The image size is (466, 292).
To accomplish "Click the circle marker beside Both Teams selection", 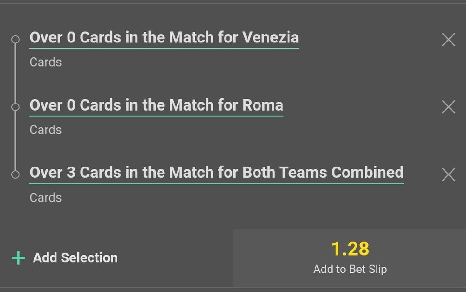I will pos(15,174).
